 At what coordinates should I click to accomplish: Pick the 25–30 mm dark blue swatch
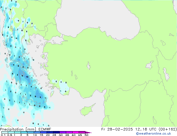click(x=56, y=132)
